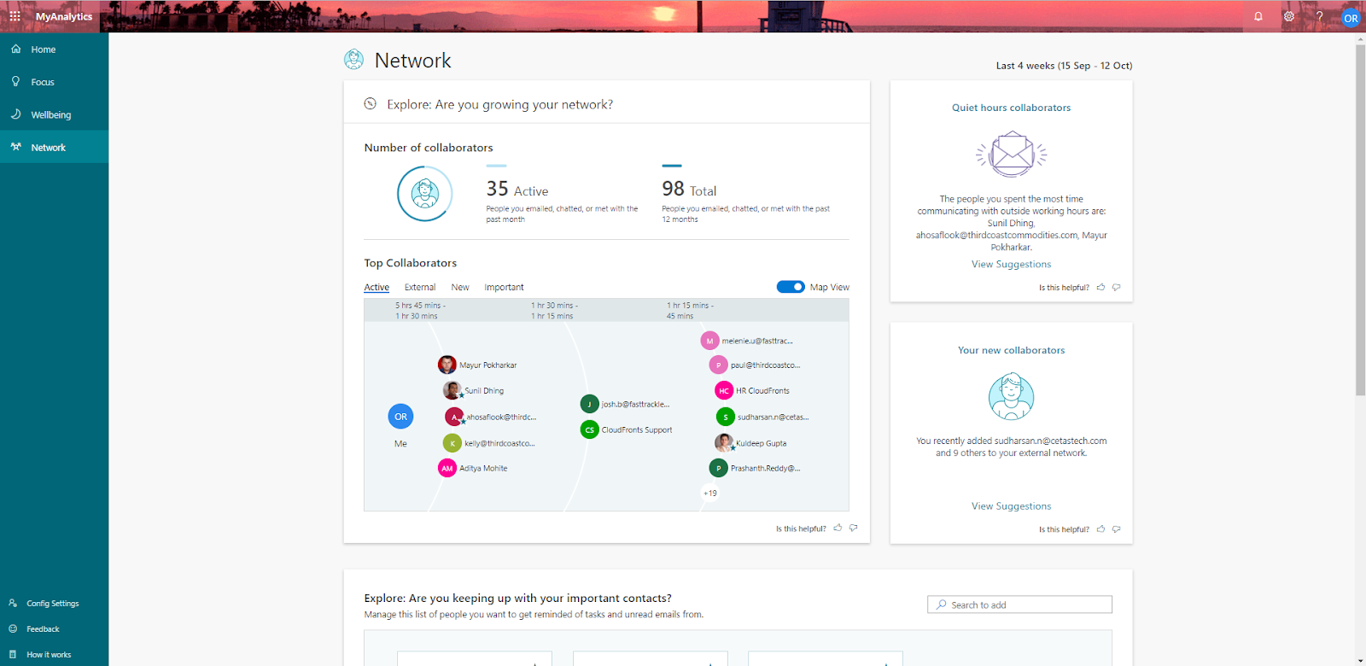Screen dimensions: 1366x666
Task: View Suggestions for quiet hours collaborators
Action: [1011, 265]
